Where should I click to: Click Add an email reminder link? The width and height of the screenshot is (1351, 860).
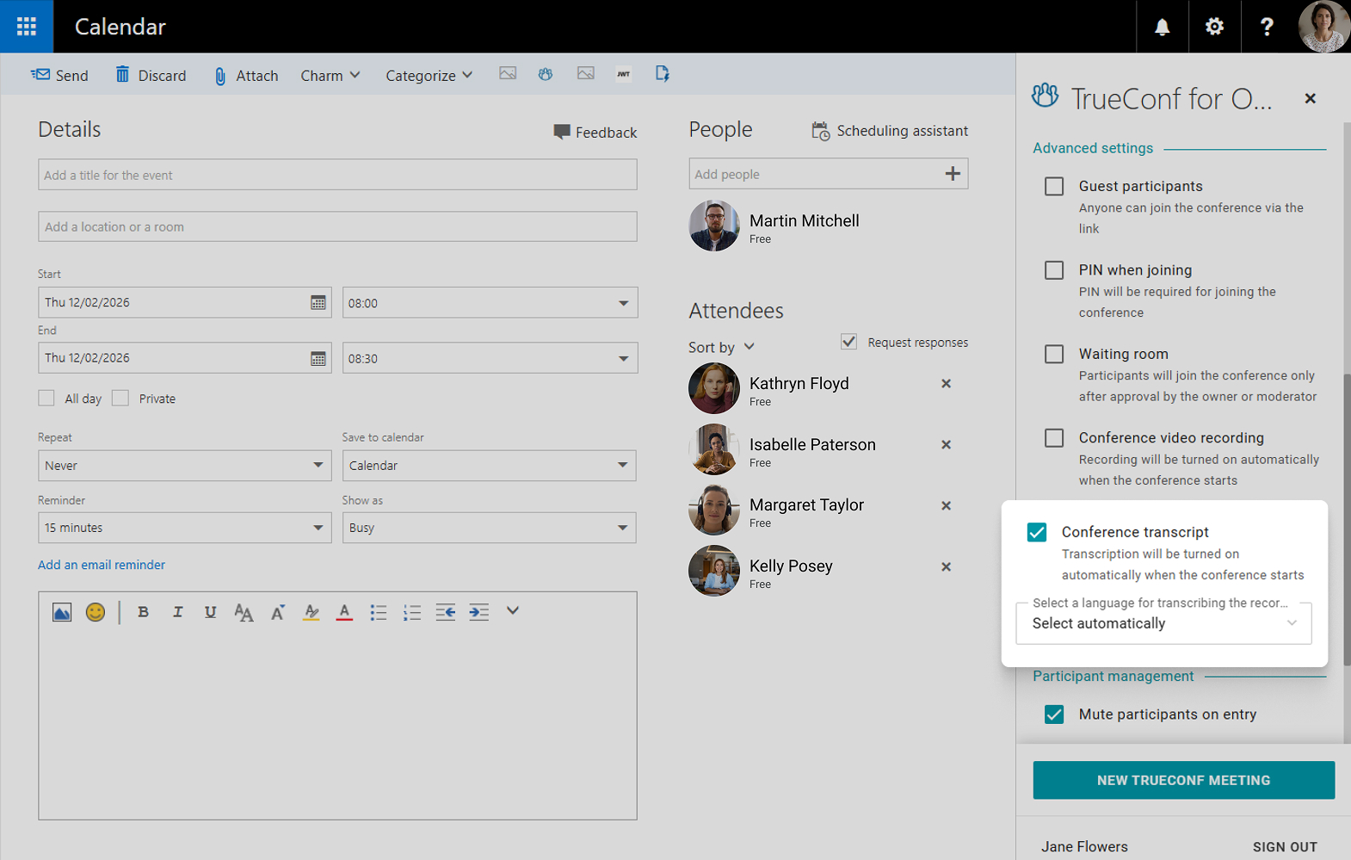[x=102, y=565]
